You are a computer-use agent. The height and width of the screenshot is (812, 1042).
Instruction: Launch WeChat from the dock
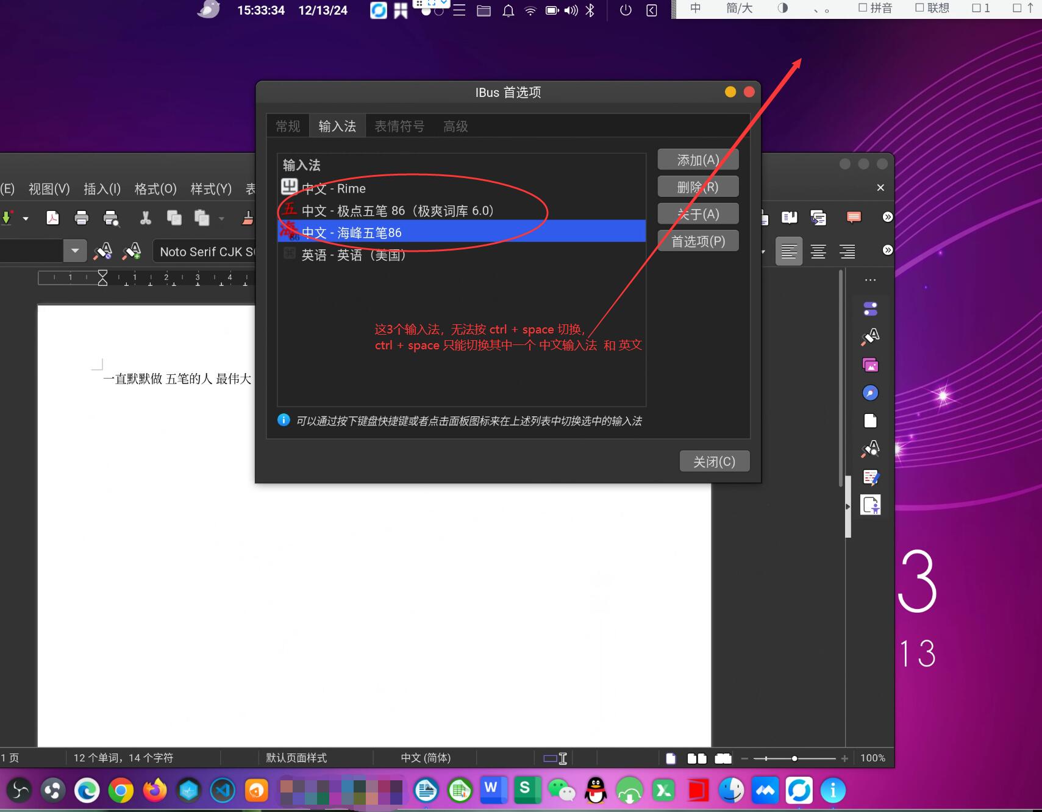point(562,791)
